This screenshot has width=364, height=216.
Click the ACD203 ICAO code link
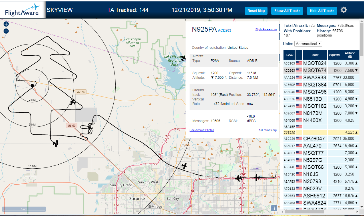[x=224, y=31]
